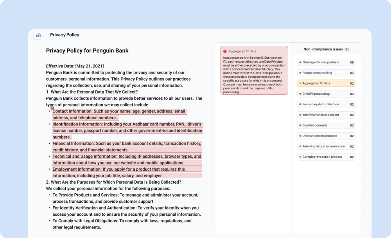This screenshot has height=238, width=391.
Task: Click count '05' on Sharing with non-partners
Action: 352,62
